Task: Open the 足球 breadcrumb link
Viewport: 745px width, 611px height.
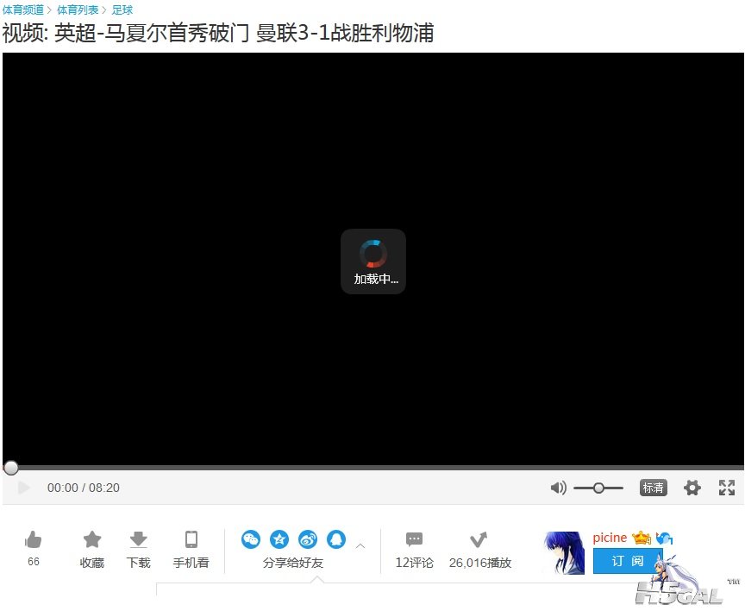Action: [x=122, y=9]
